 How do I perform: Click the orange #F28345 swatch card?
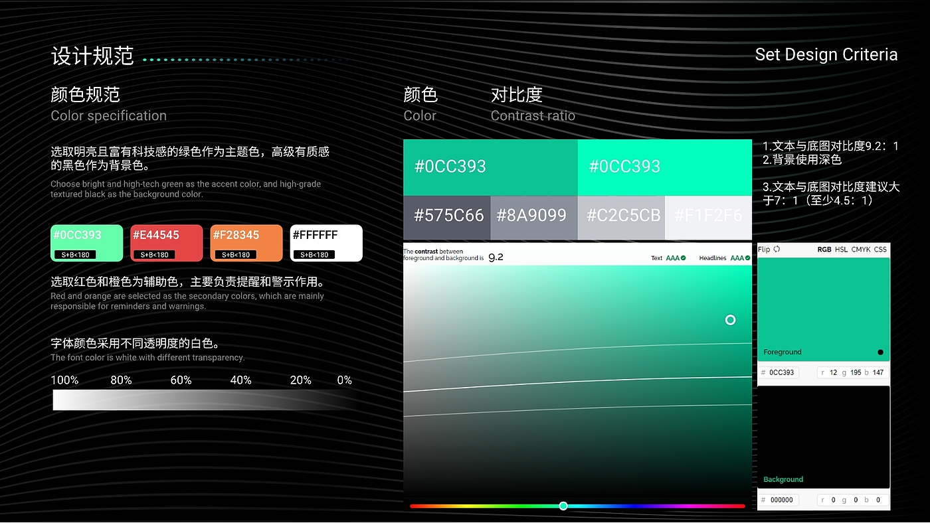click(246, 243)
